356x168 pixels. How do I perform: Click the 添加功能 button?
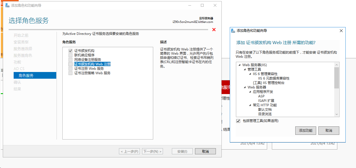tap(306, 130)
